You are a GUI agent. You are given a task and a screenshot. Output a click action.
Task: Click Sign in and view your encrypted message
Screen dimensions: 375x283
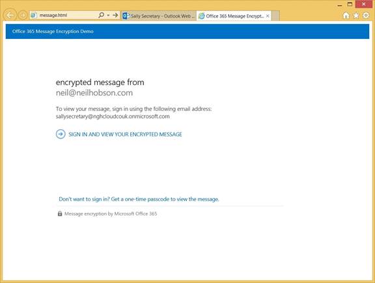tap(125, 134)
